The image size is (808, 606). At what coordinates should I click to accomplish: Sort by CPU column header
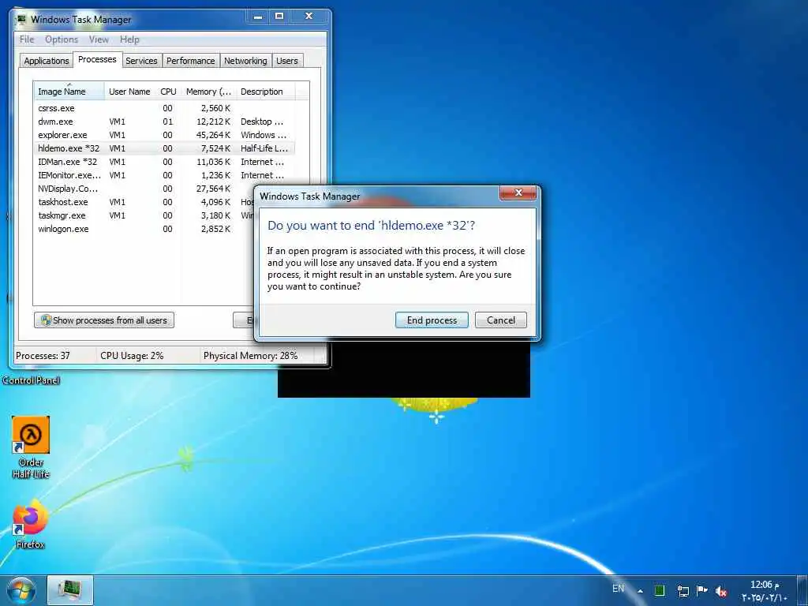tap(168, 92)
